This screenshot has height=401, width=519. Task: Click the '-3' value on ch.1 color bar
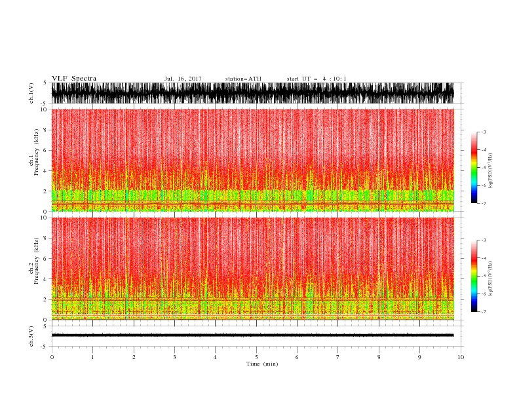(x=483, y=132)
